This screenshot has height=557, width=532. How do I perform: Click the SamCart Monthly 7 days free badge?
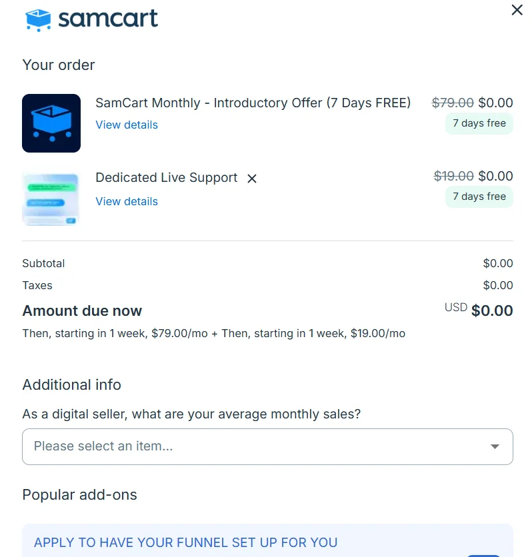[479, 123]
